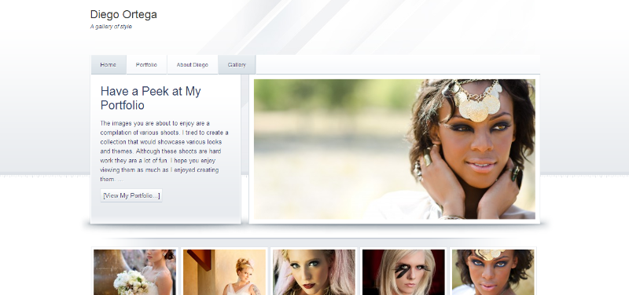This screenshot has width=629, height=295.
Task: Click the large featured image of woman with gold headpiece
Action: coord(395,149)
